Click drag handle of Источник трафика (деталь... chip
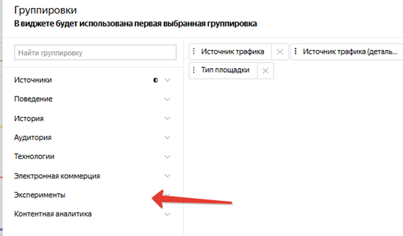Image resolution: width=403 pixels, height=236 pixels. 296,52
